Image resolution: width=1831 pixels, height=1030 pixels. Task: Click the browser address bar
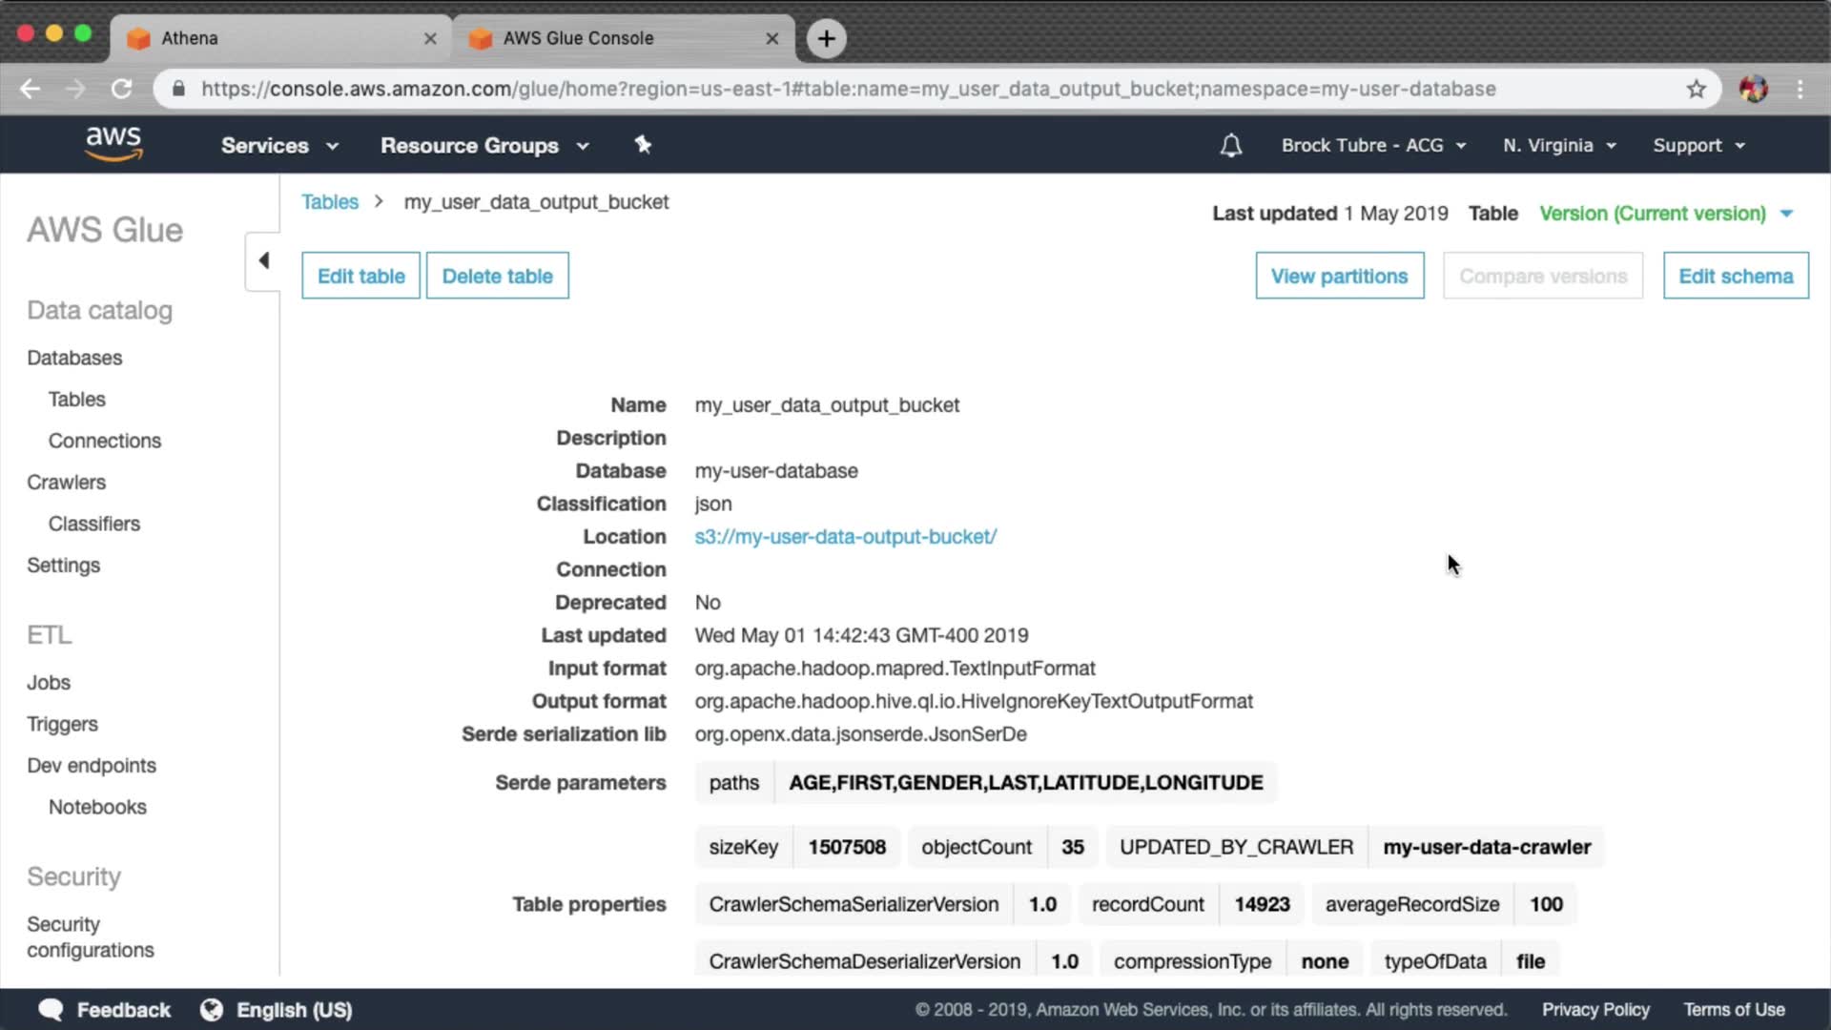point(847,89)
